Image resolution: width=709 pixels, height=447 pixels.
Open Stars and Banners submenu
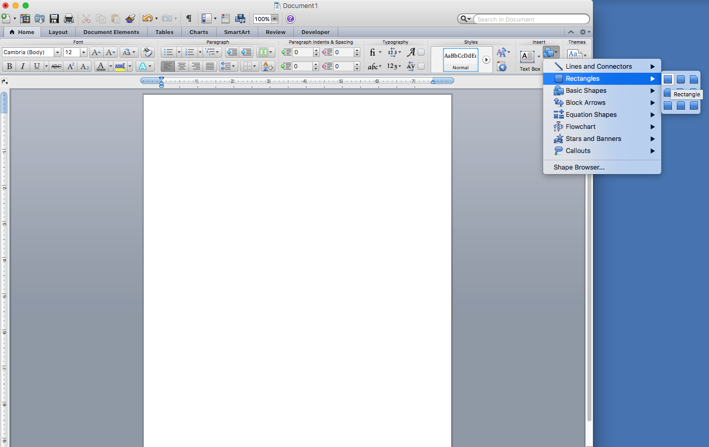(x=602, y=138)
